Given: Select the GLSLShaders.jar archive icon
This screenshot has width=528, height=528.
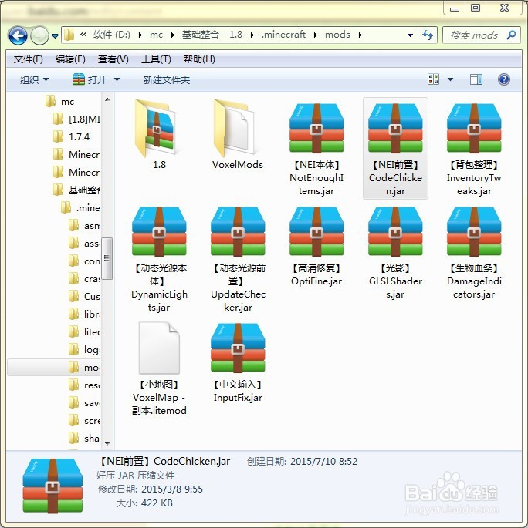Looking at the screenshot, I should (x=395, y=231).
